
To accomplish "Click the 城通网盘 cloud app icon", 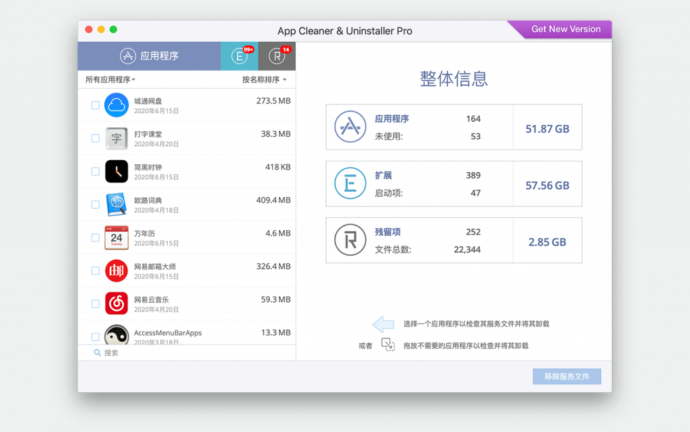I will tap(116, 105).
